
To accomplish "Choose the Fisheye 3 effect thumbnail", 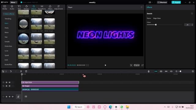I will pos(23,39).
